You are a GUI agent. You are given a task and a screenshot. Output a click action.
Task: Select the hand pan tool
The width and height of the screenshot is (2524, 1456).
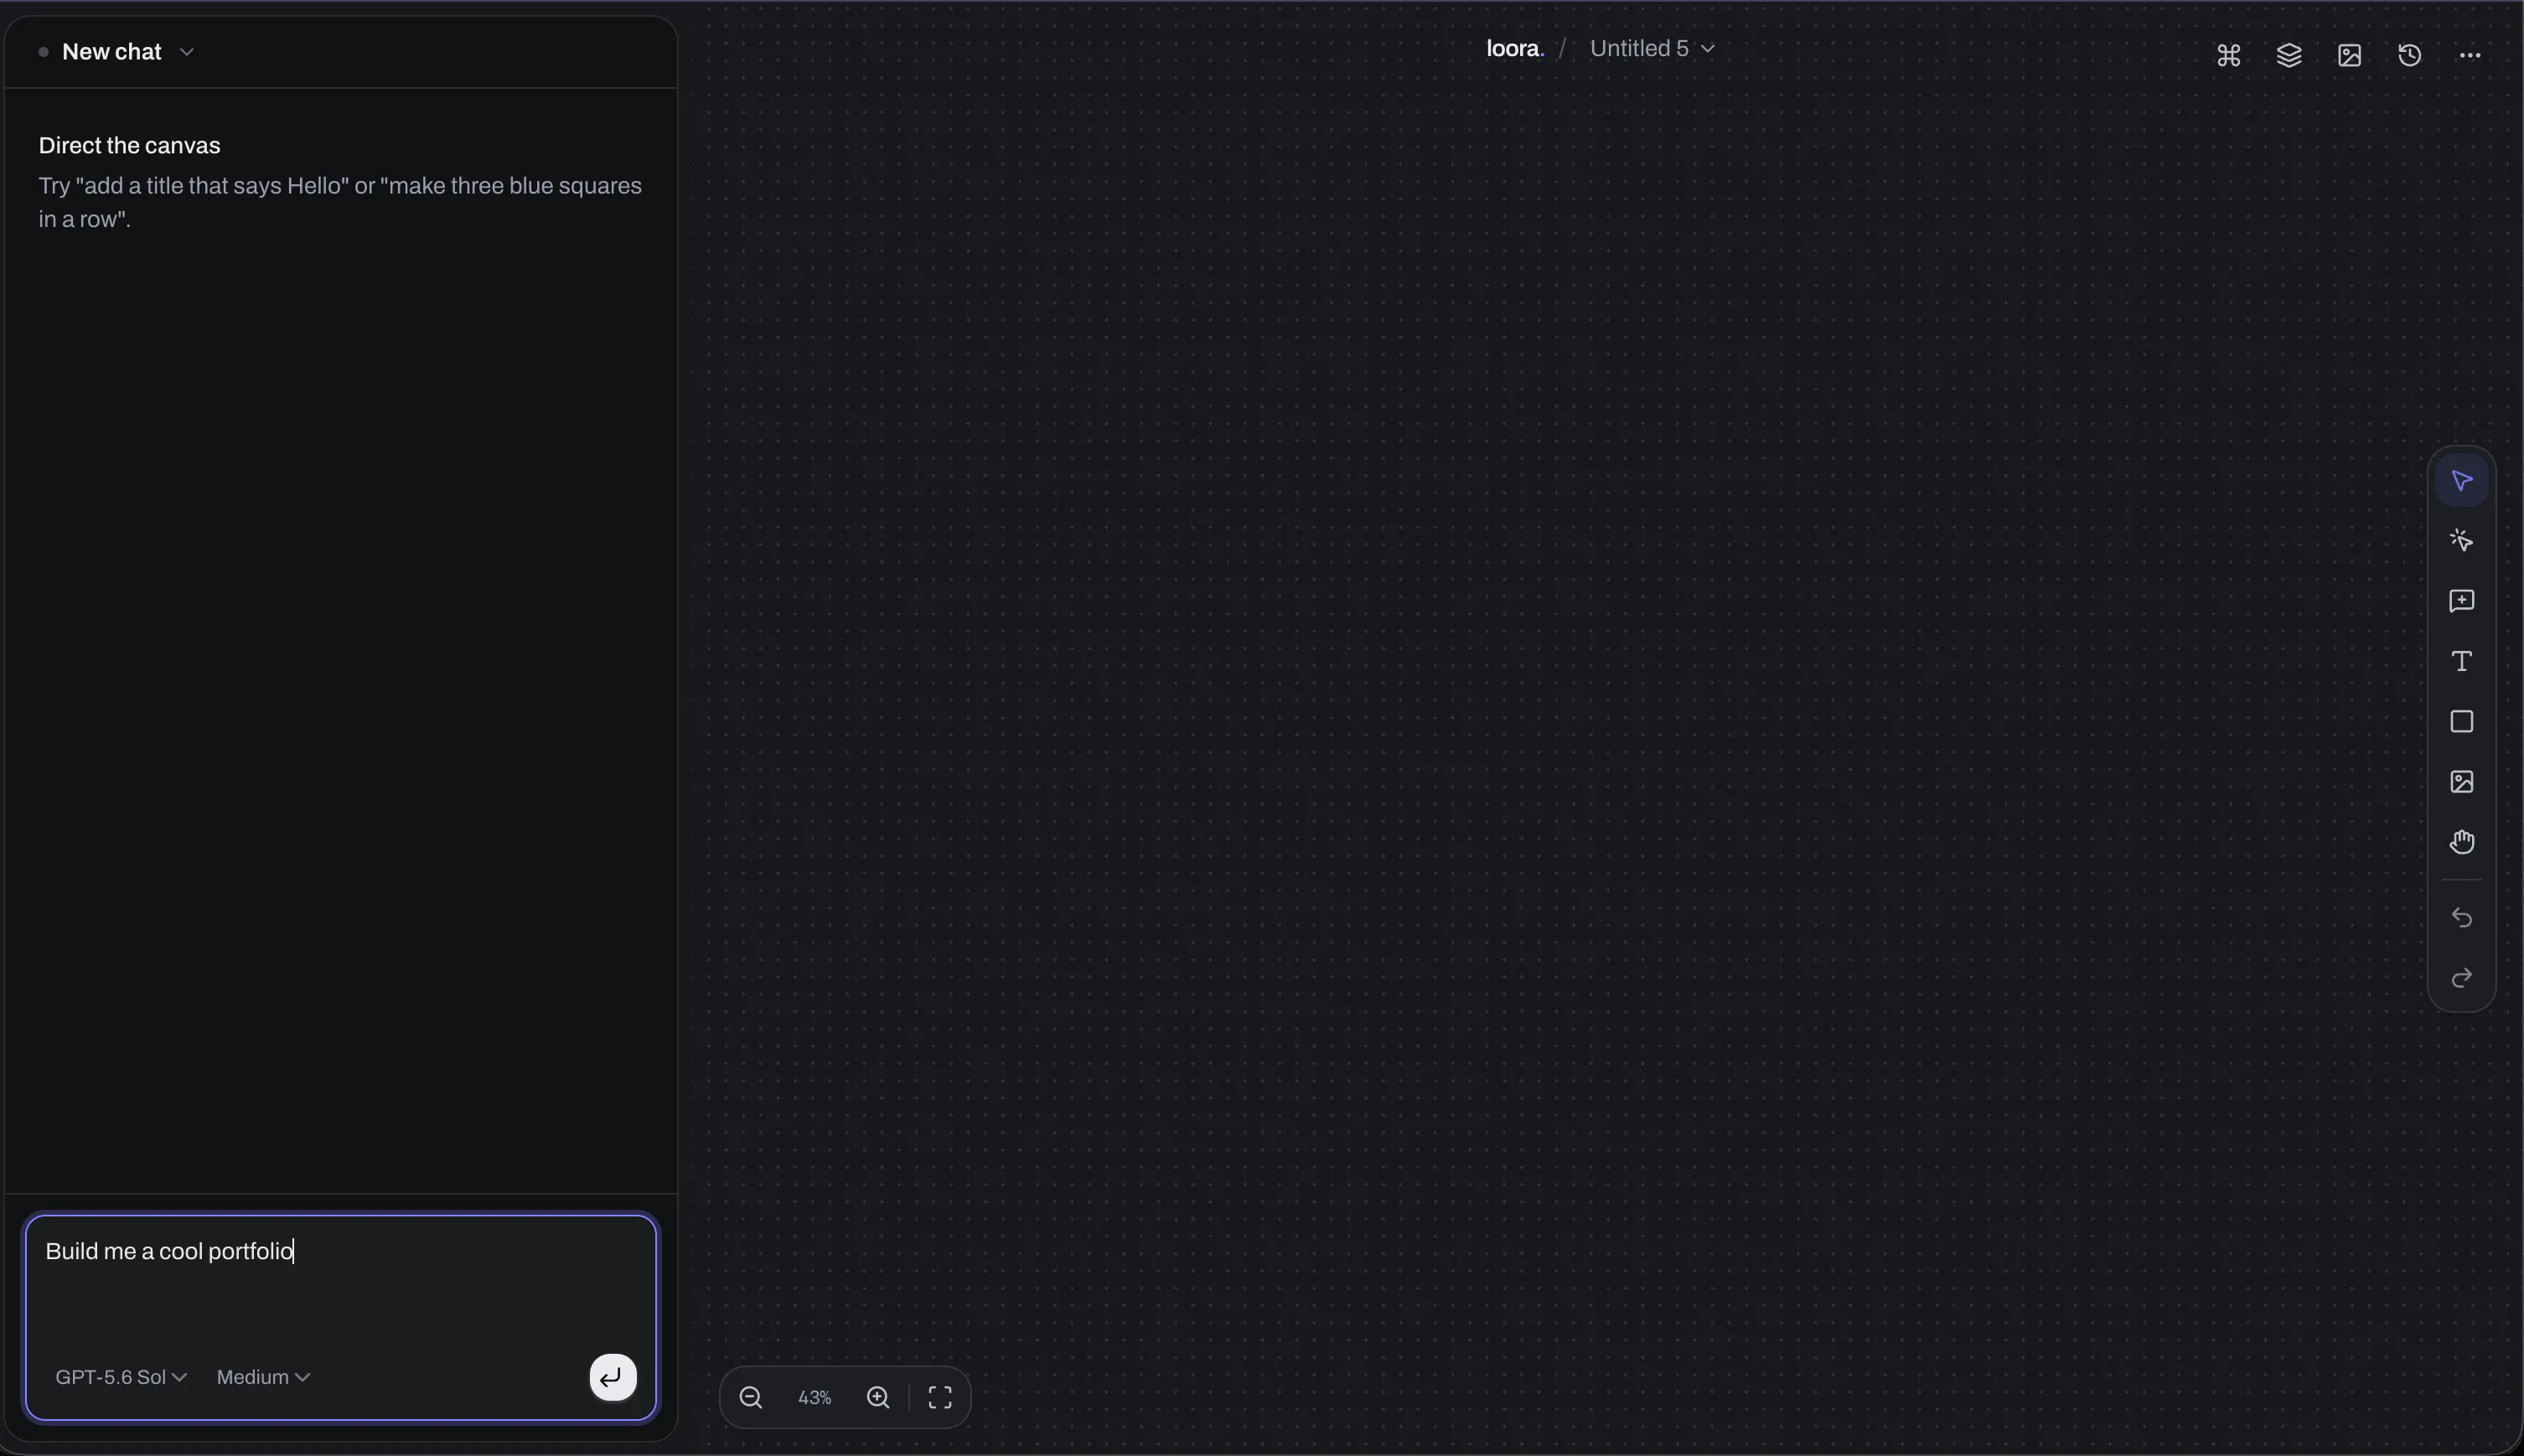2462,842
